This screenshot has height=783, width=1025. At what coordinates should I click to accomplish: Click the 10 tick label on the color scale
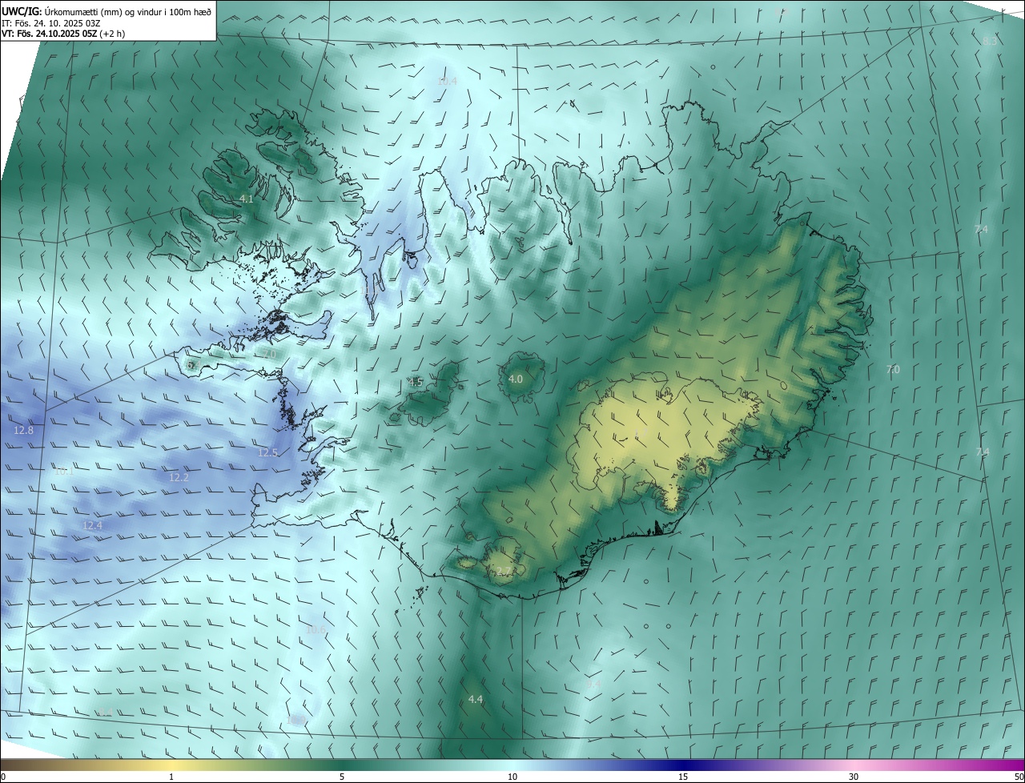point(512,777)
